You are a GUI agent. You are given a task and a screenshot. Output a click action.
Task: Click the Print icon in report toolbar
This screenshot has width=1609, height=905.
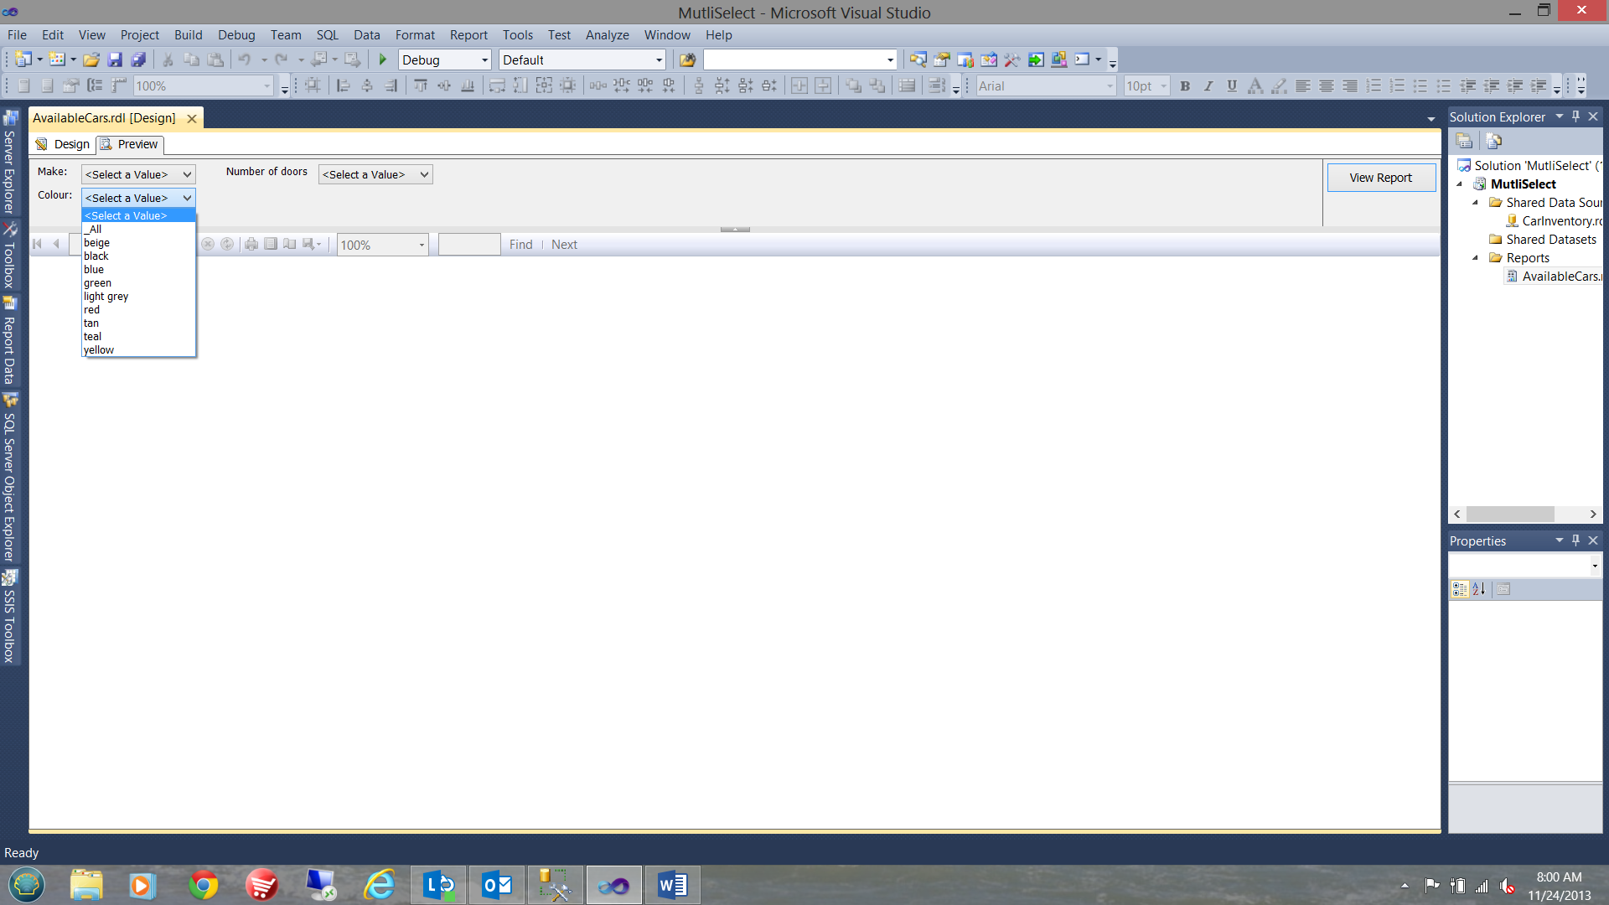point(251,244)
